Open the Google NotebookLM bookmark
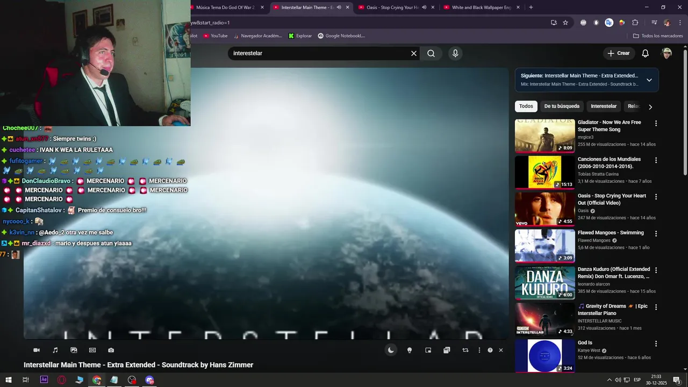Viewport: 688px width, 387px height. point(341,36)
